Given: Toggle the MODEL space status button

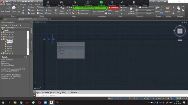Looking at the screenshot, I should coord(111,99).
